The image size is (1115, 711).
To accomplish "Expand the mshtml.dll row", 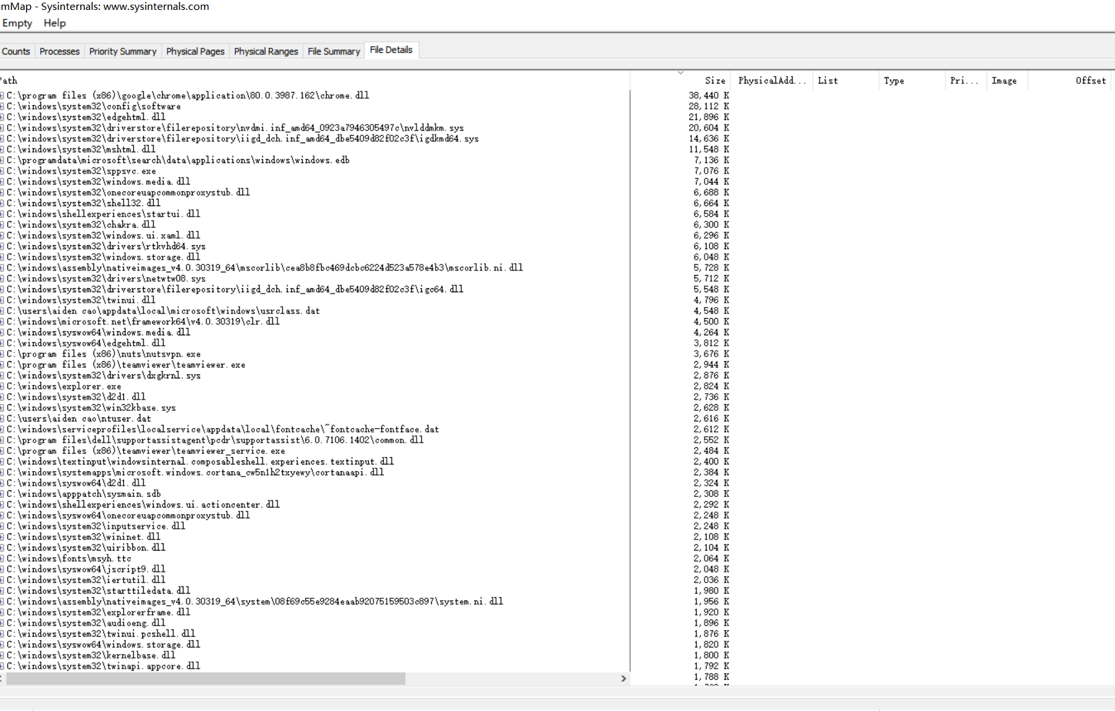I will tap(2, 149).
